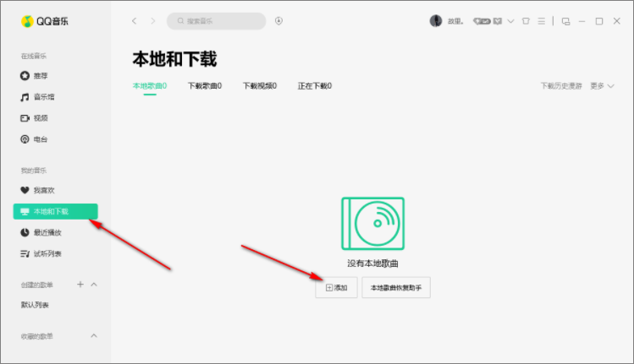
Task: Click the 创建的歌单 section label
Action: 36,285
